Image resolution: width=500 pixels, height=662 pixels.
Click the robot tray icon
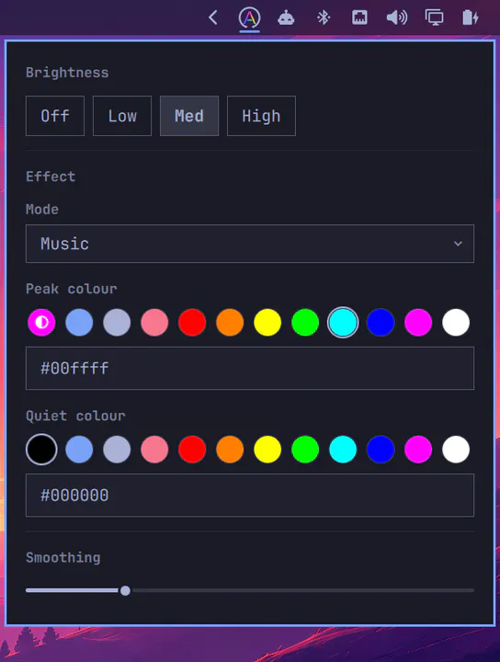point(286,17)
